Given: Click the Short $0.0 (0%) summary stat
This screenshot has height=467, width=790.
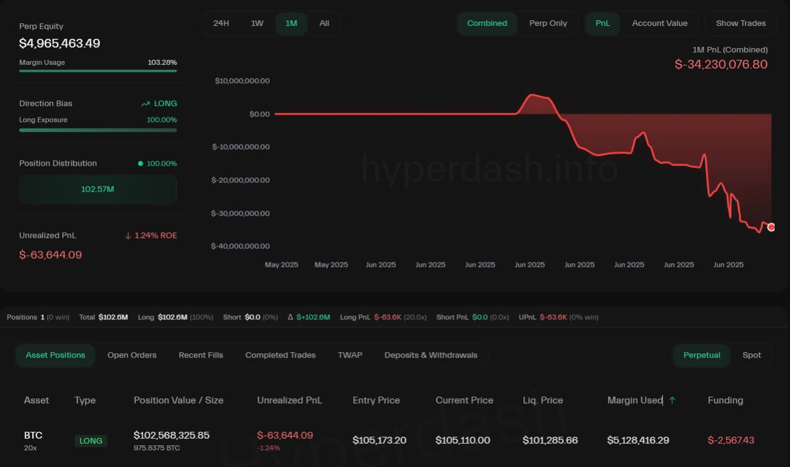Looking at the screenshot, I should pyautogui.click(x=251, y=318).
